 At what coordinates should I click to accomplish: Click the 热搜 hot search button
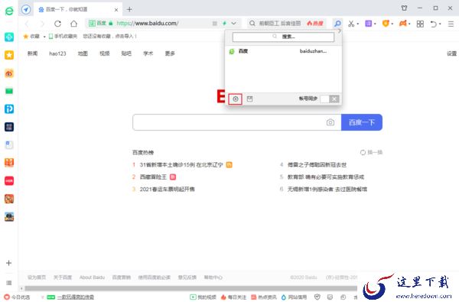pyautogui.click(x=315, y=24)
